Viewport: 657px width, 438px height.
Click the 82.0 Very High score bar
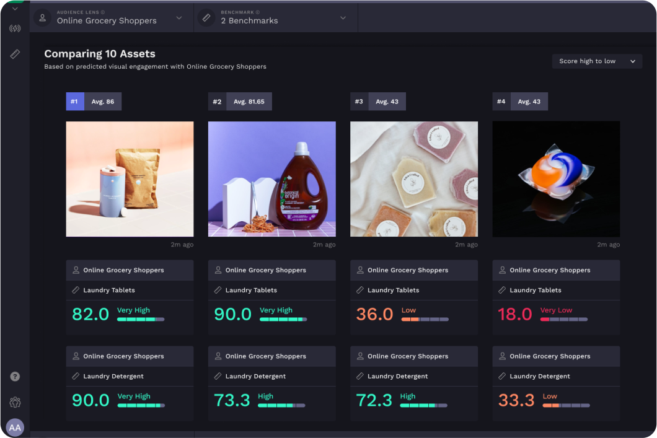coord(141,319)
